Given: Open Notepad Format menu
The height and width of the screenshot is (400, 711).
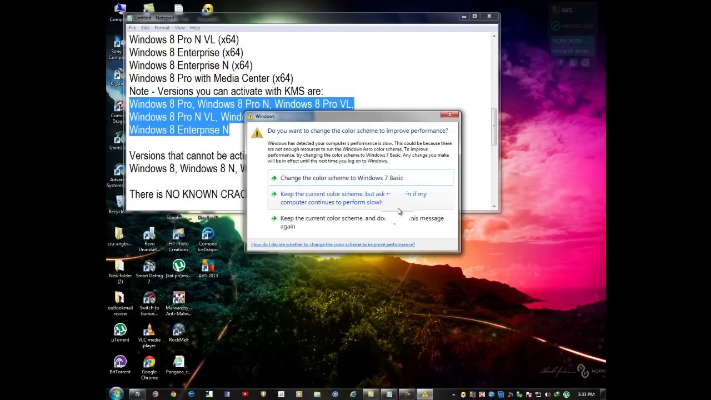Looking at the screenshot, I should tap(162, 28).
